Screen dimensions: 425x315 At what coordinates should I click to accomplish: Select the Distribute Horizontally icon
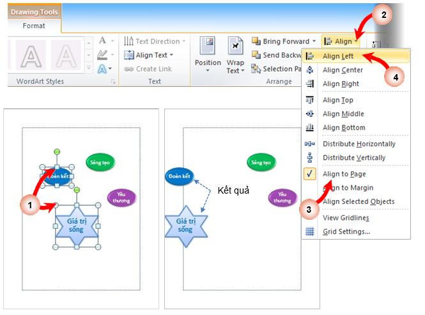point(310,144)
